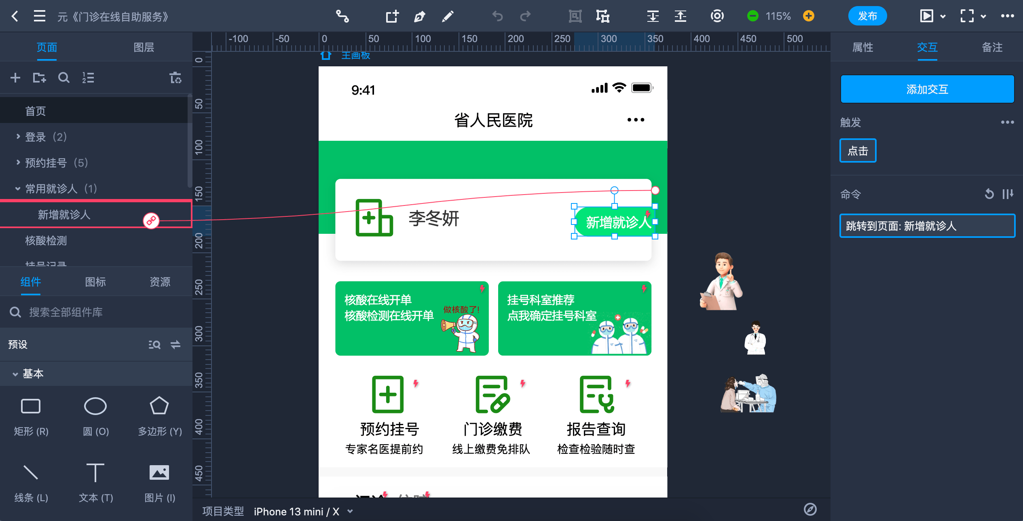
Task: Pick the 多边形 (Y) polygon component
Action: pos(160,416)
